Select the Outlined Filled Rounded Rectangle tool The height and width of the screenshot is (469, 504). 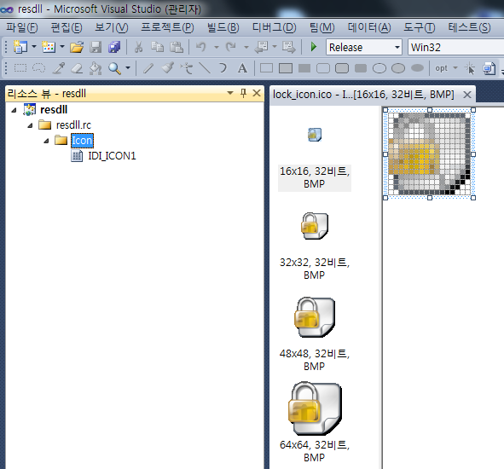[342, 68]
